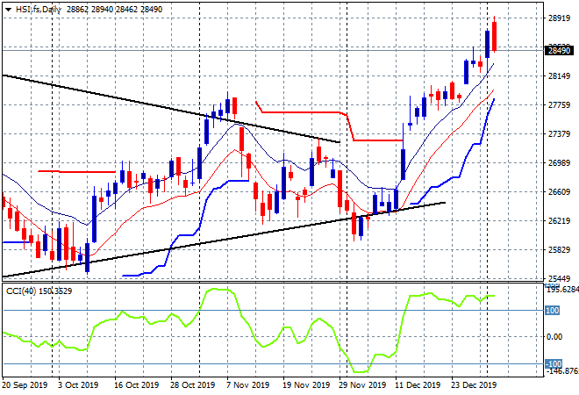Select the 27379 price scale label

559,133
